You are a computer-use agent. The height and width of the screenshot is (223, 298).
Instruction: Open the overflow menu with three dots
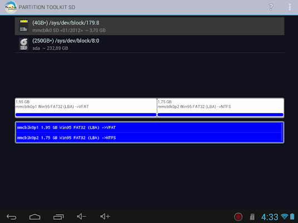[290, 7]
